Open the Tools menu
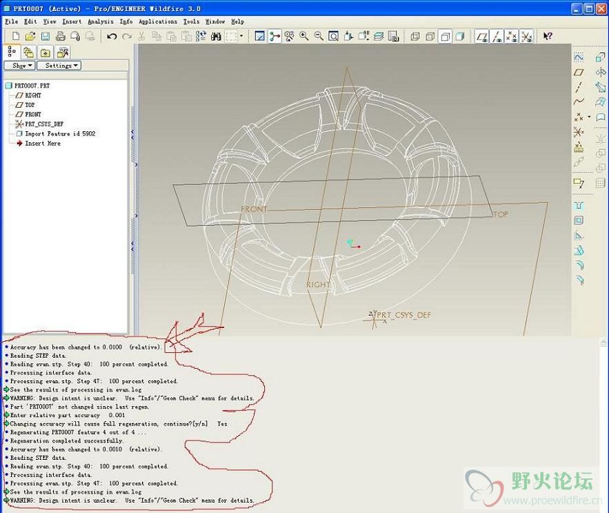609x513 pixels. click(x=191, y=21)
